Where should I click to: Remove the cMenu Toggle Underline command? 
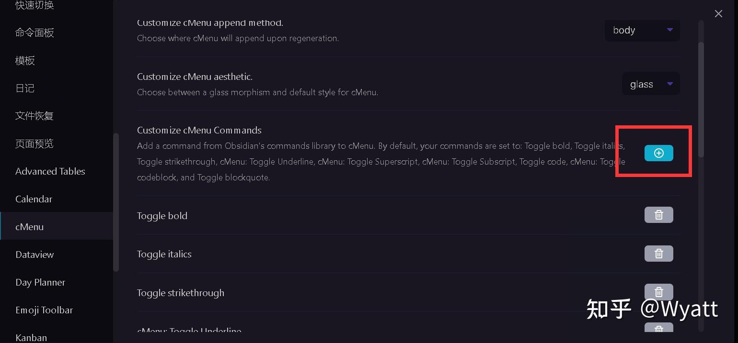coord(658,328)
